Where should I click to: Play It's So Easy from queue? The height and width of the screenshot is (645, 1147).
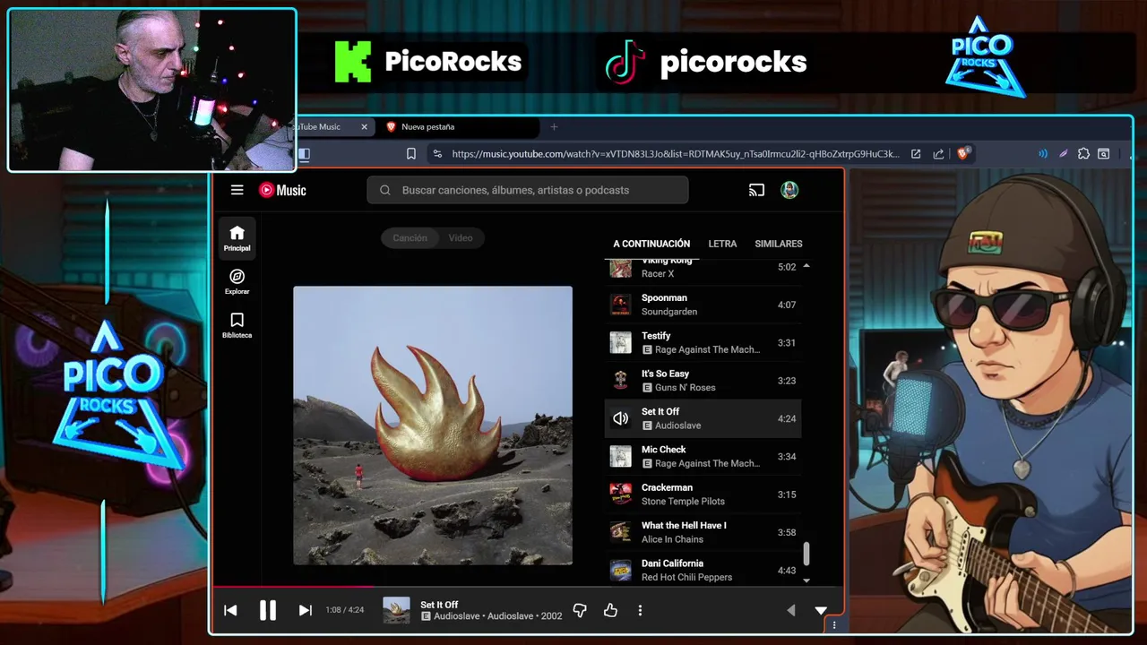click(x=703, y=381)
